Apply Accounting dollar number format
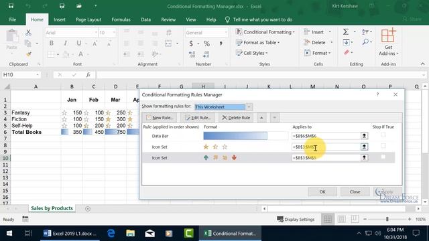 pyautogui.click(x=191, y=44)
